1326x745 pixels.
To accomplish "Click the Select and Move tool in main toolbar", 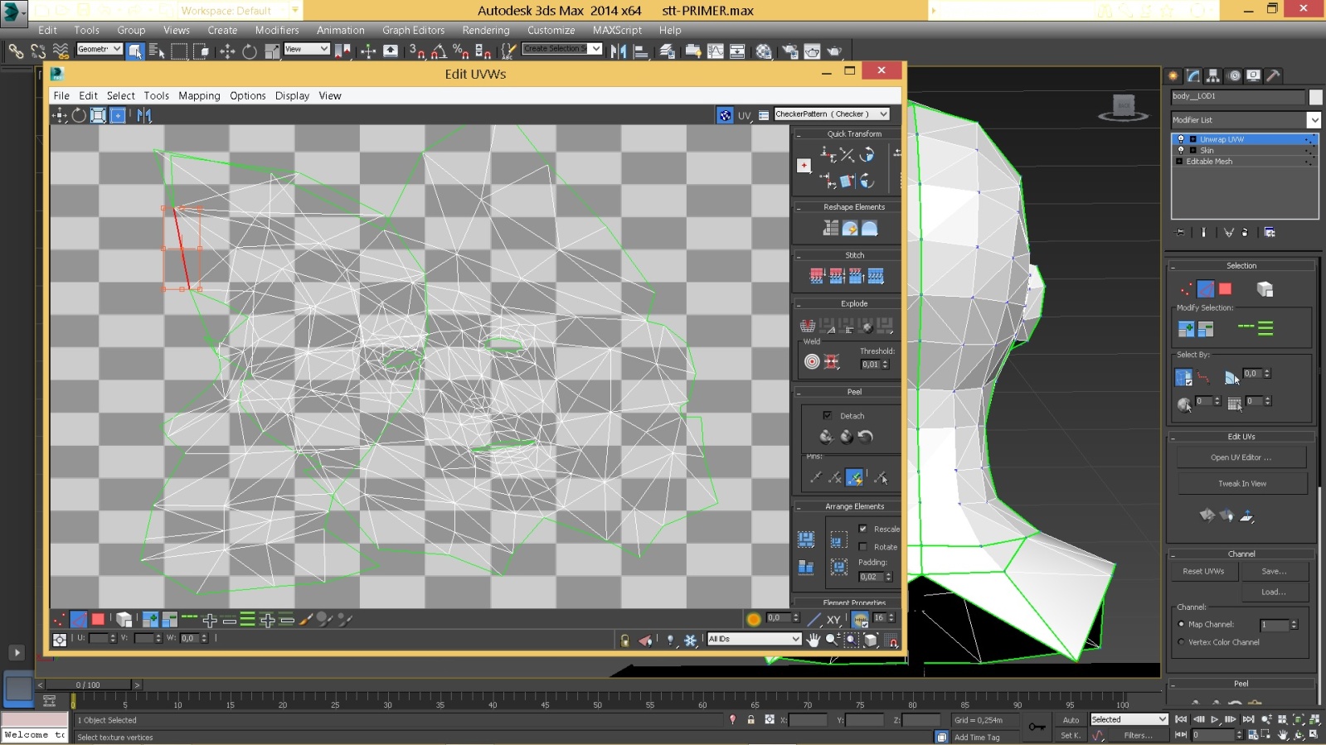I will (227, 51).
